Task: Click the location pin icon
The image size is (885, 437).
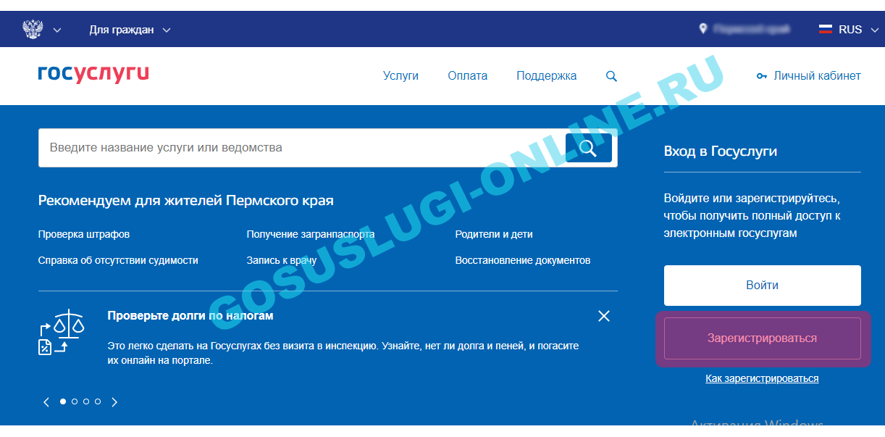Action: click(x=702, y=29)
